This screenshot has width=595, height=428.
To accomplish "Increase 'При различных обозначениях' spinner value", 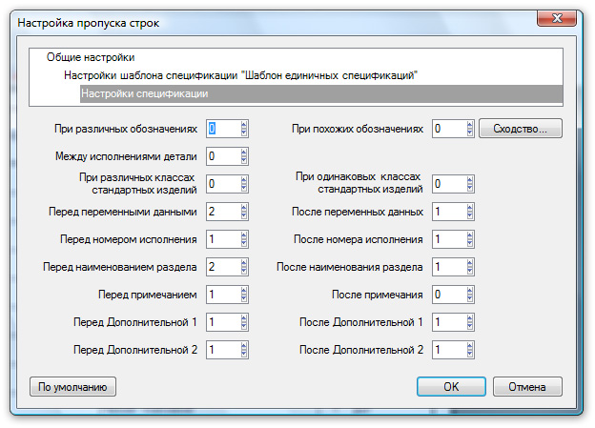I will click(244, 124).
